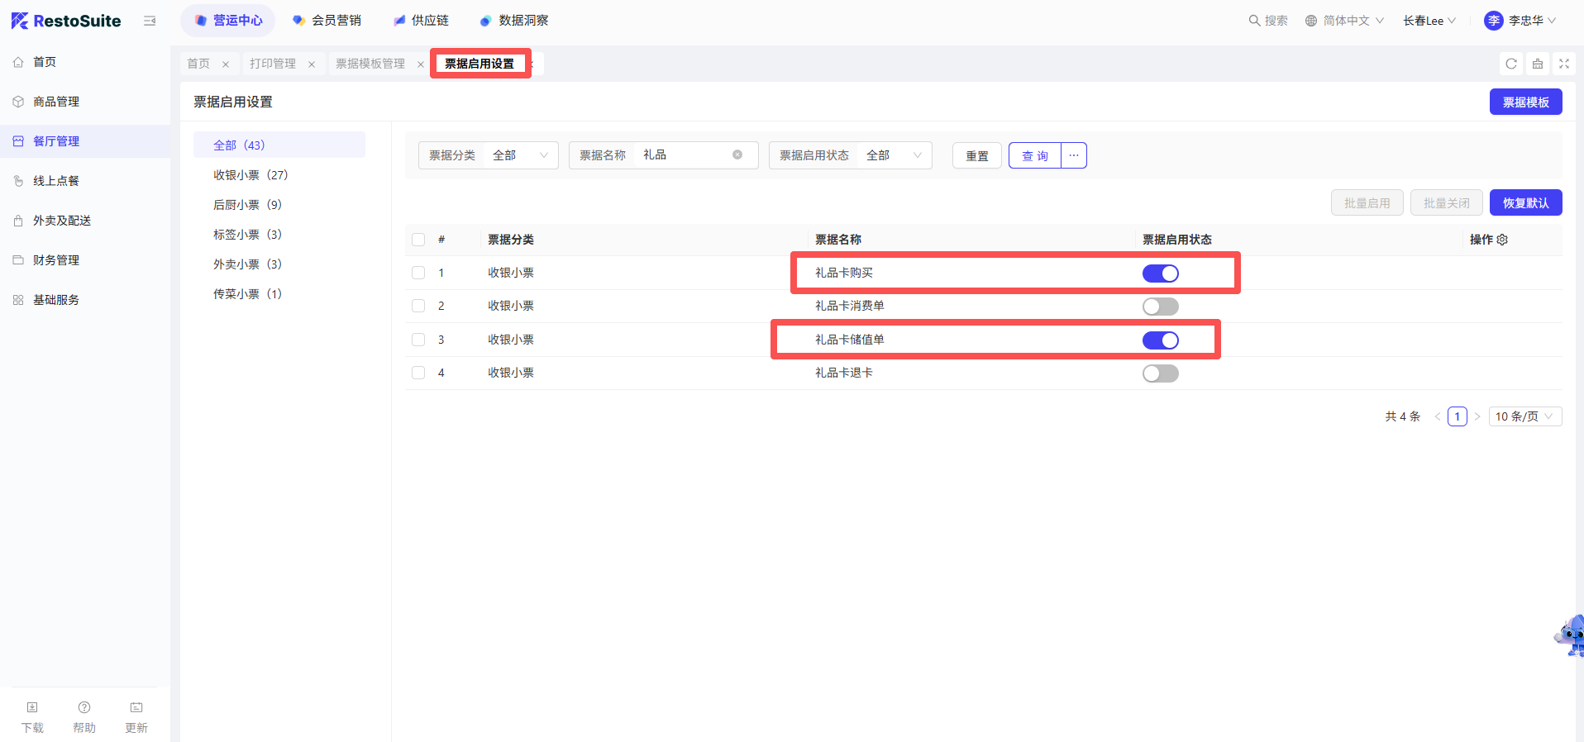Click the 票据名称 input field
The image size is (1584, 742).
pos(683,155)
